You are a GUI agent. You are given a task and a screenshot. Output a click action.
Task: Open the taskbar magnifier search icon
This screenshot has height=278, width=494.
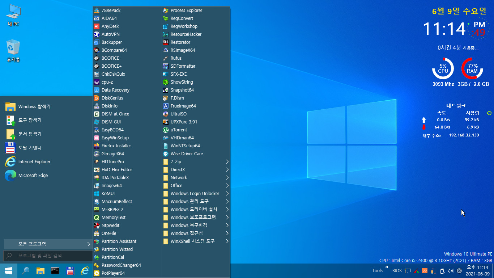(x=25, y=271)
